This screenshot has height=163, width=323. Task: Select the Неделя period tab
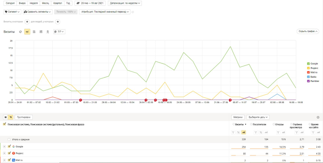pyautogui.click(x=34, y=3)
